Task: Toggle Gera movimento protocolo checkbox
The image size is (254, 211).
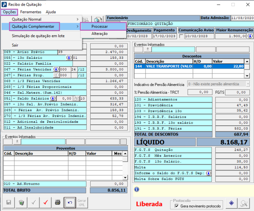Action: coord(177,206)
